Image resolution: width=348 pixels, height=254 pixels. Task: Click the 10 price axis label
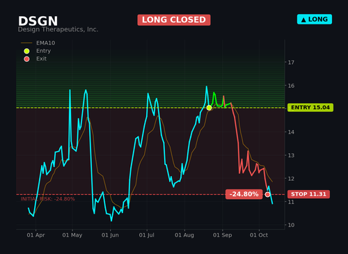tap(291, 225)
